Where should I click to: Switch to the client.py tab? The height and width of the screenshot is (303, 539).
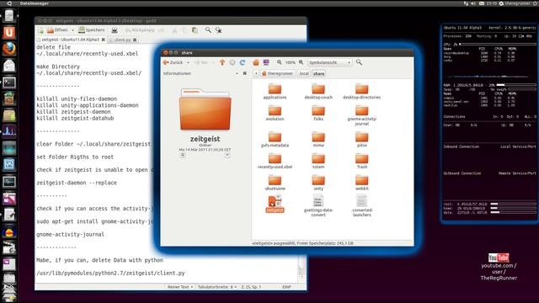click(x=122, y=40)
